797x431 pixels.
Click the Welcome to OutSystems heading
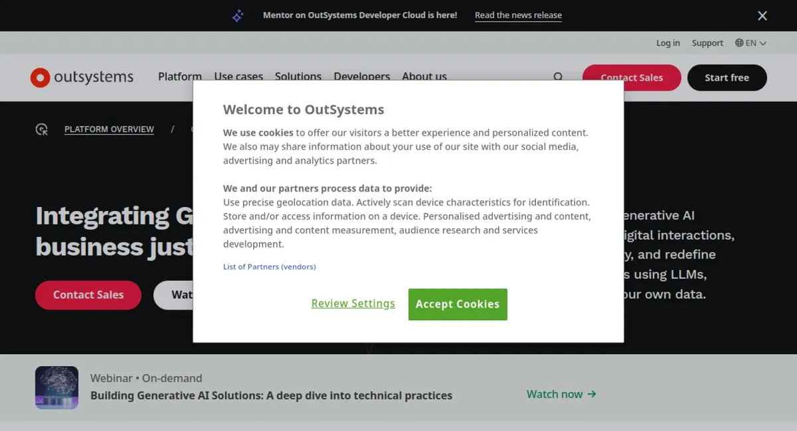304,110
